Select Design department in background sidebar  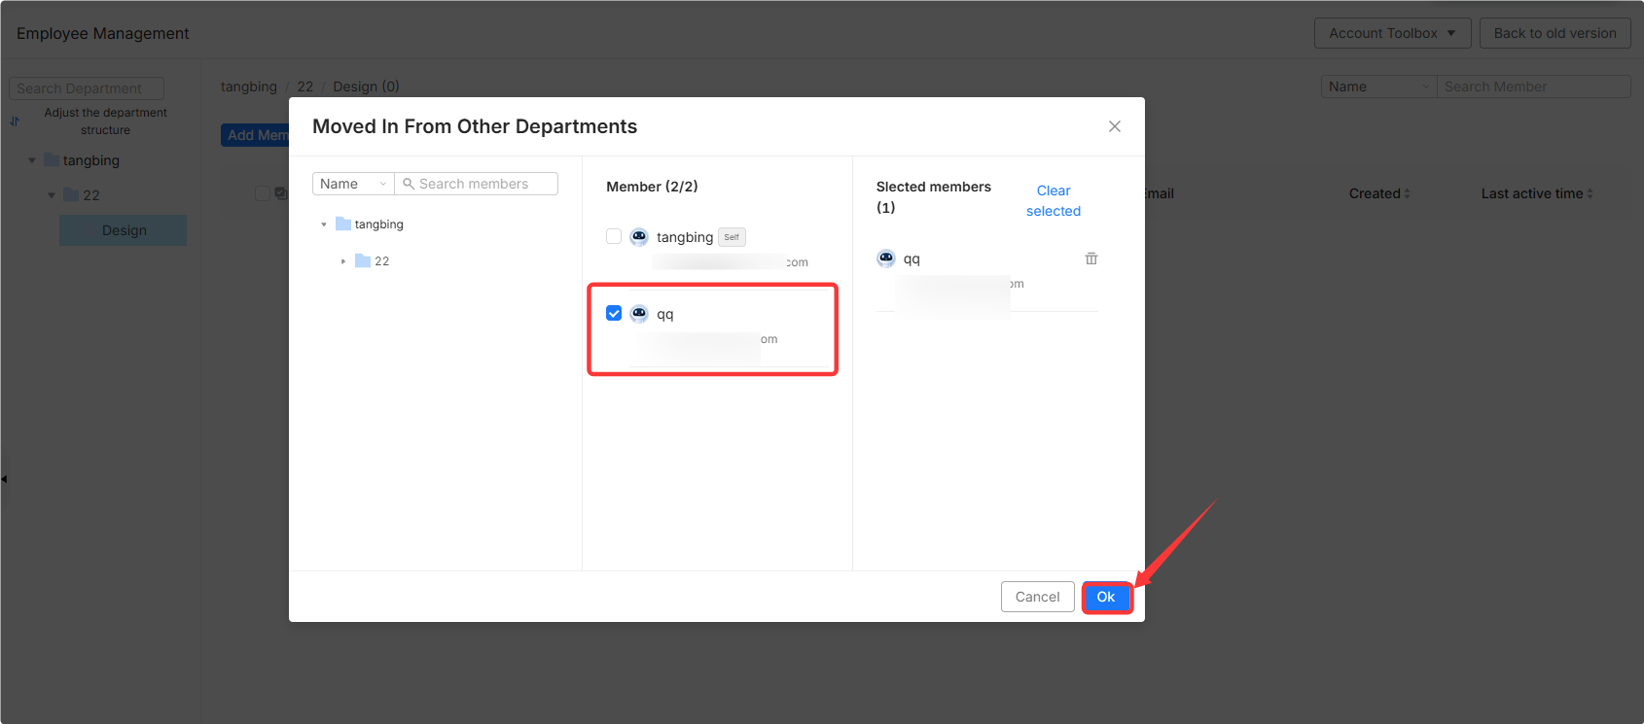(124, 230)
